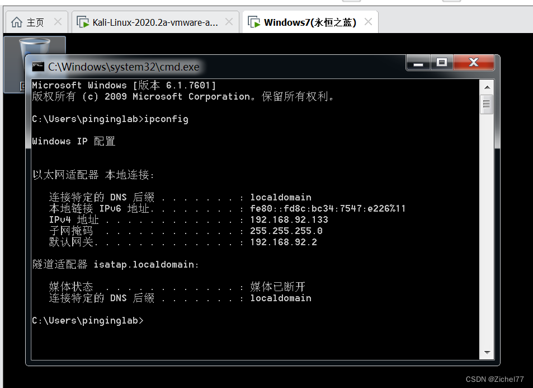
Task: Close the Windows7(永恒之蓝) tab
Action: click(x=367, y=21)
